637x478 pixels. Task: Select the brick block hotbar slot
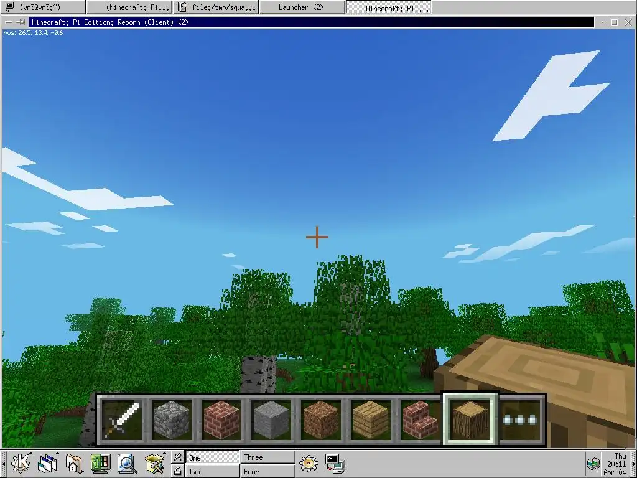(221, 419)
